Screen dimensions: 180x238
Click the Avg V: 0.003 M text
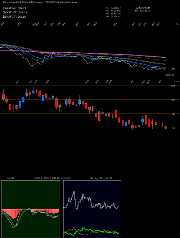142,8
